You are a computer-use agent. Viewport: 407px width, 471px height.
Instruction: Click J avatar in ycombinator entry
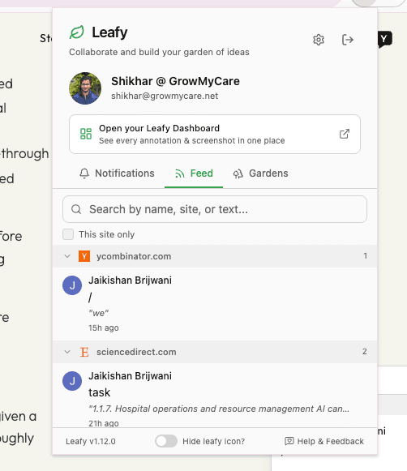tap(72, 285)
